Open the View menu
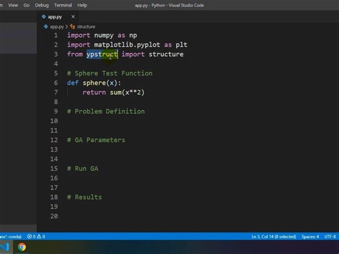 [13, 5]
